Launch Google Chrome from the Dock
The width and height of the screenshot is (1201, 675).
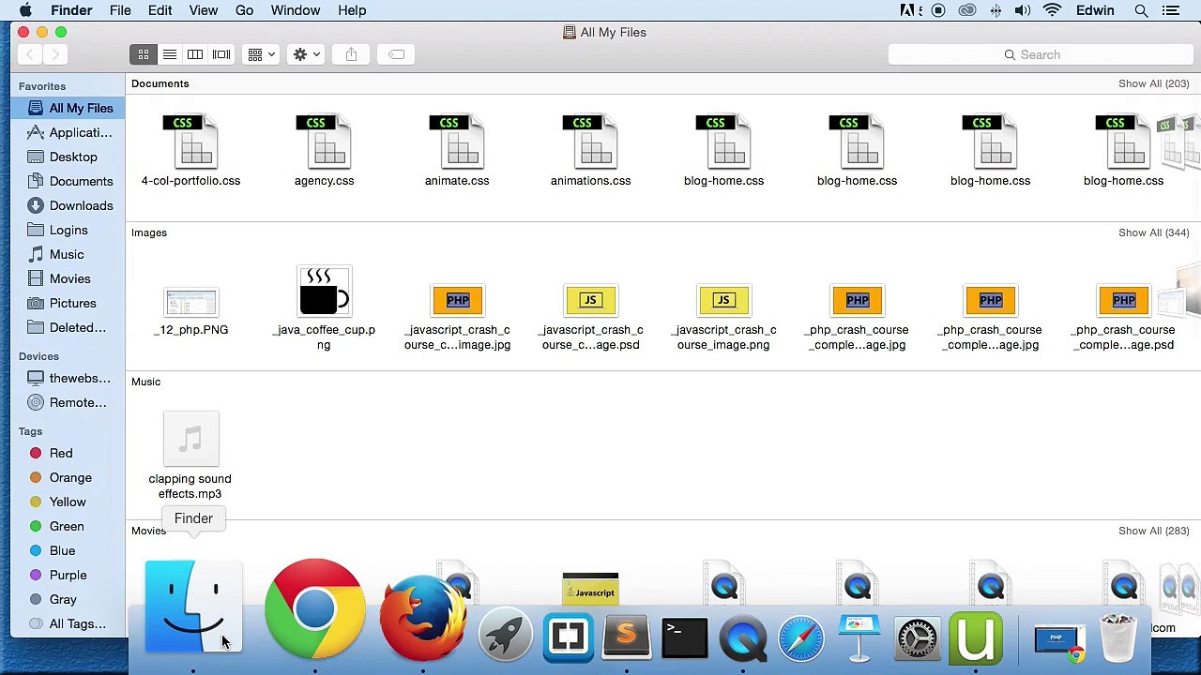315,609
